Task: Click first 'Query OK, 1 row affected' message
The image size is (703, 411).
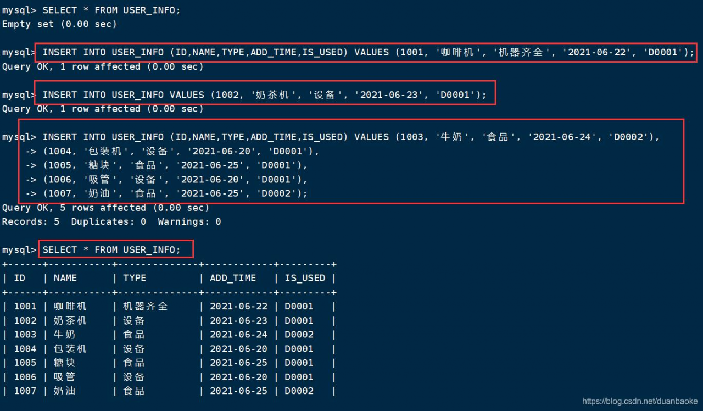Action: pyautogui.click(x=103, y=67)
